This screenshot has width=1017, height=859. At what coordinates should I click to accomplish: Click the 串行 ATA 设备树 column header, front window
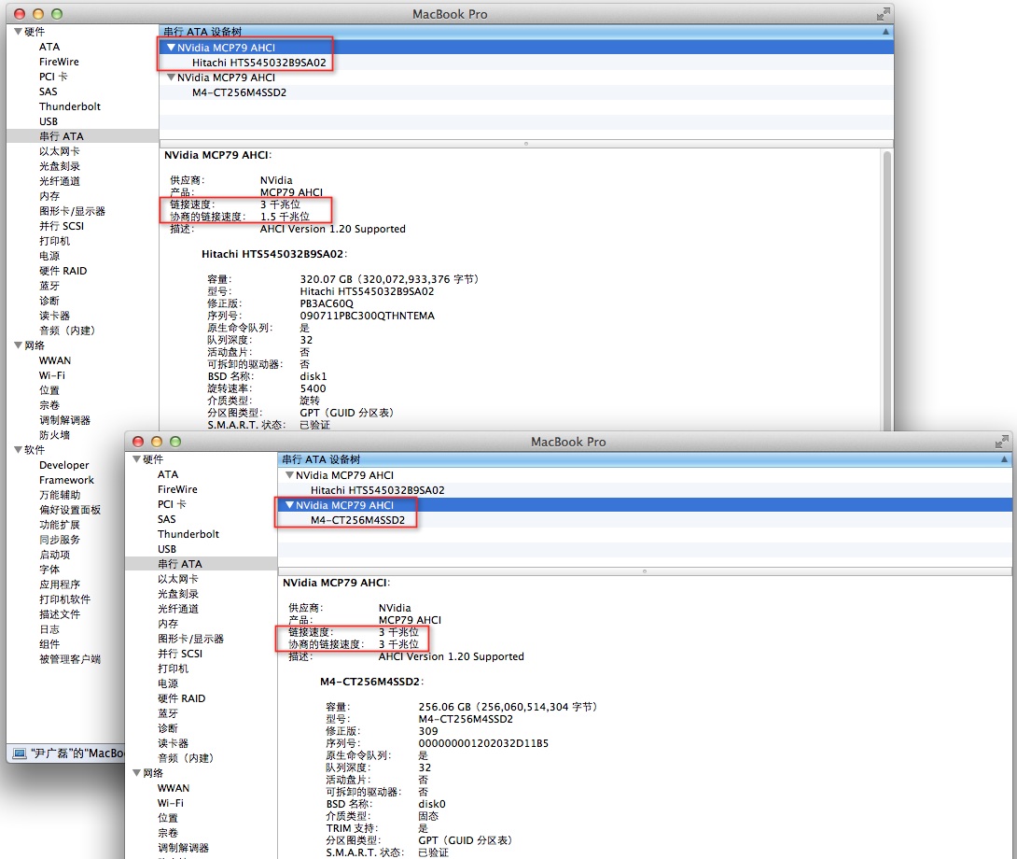click(645, 459)
